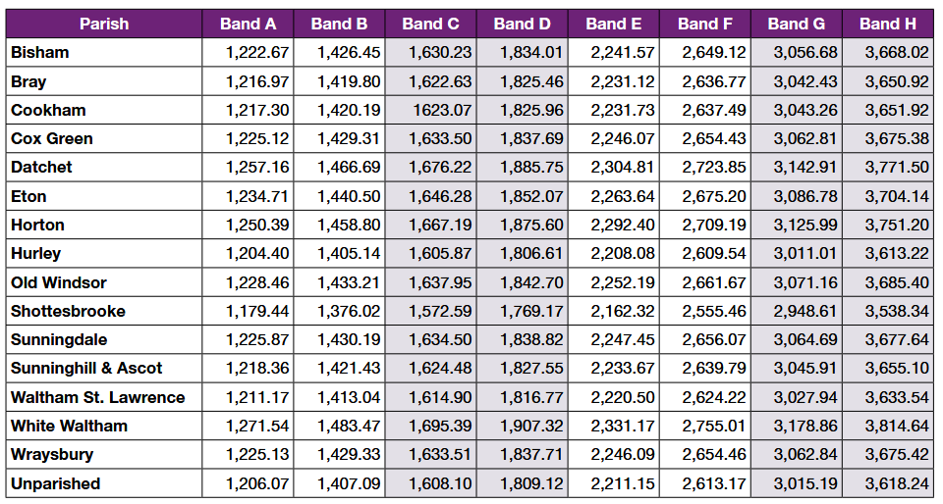Select the Unparished row label
The image size is (943, 504).
55,483
